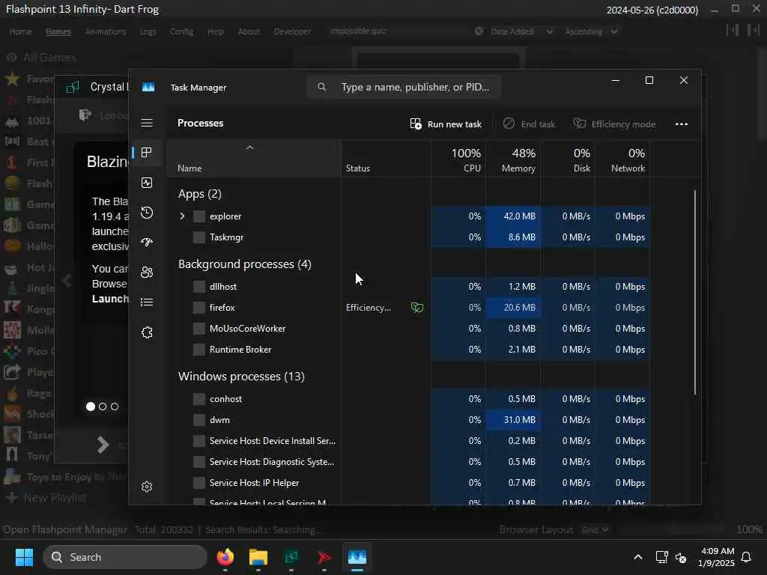Open Home tab in Flashpoint
767x575 pixels.
(20, 31)
